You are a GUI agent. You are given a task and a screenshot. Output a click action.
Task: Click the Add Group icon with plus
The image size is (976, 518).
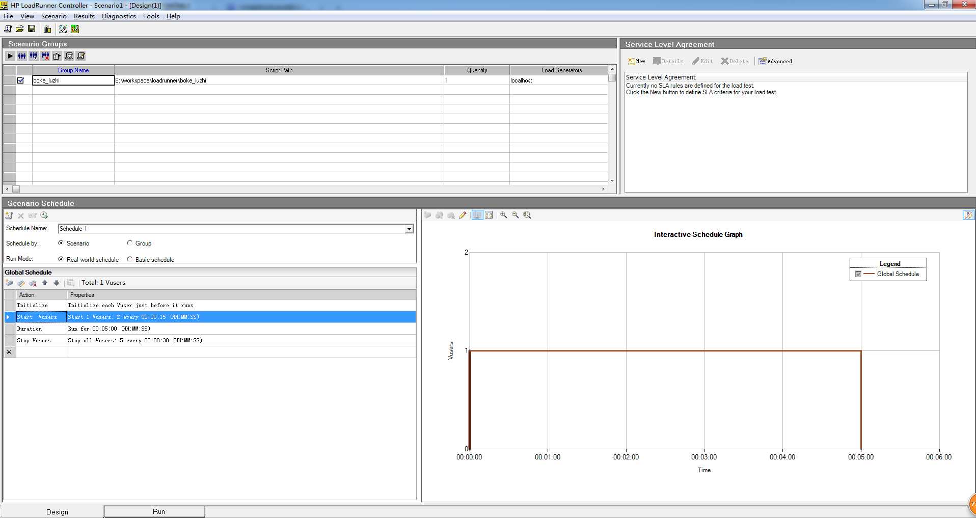34,56
